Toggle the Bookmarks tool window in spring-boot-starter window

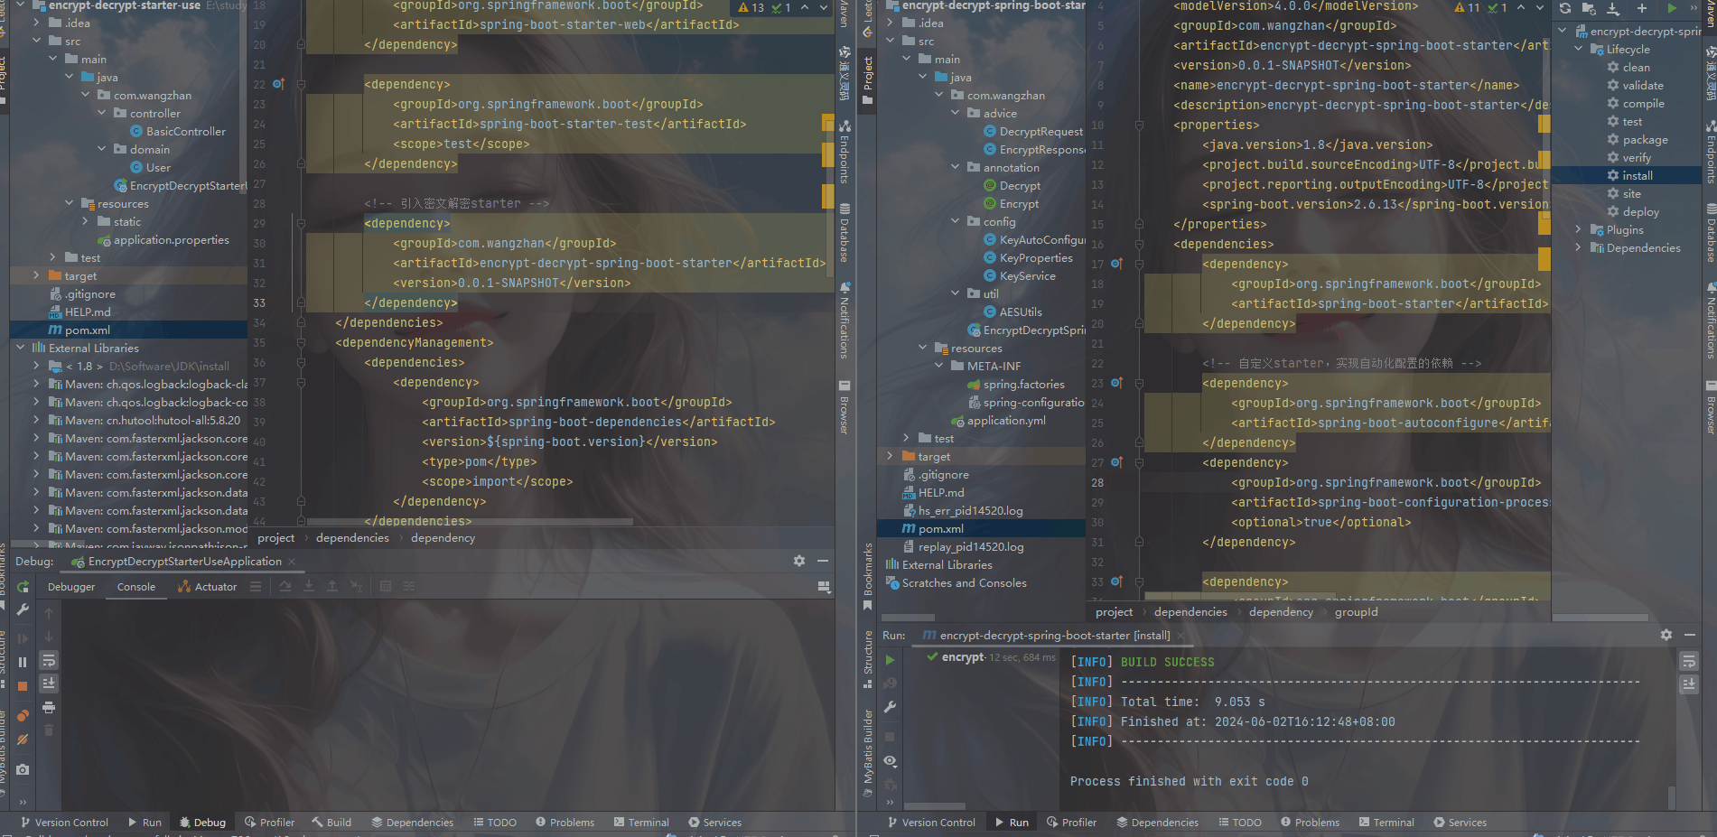pos(867,576)
